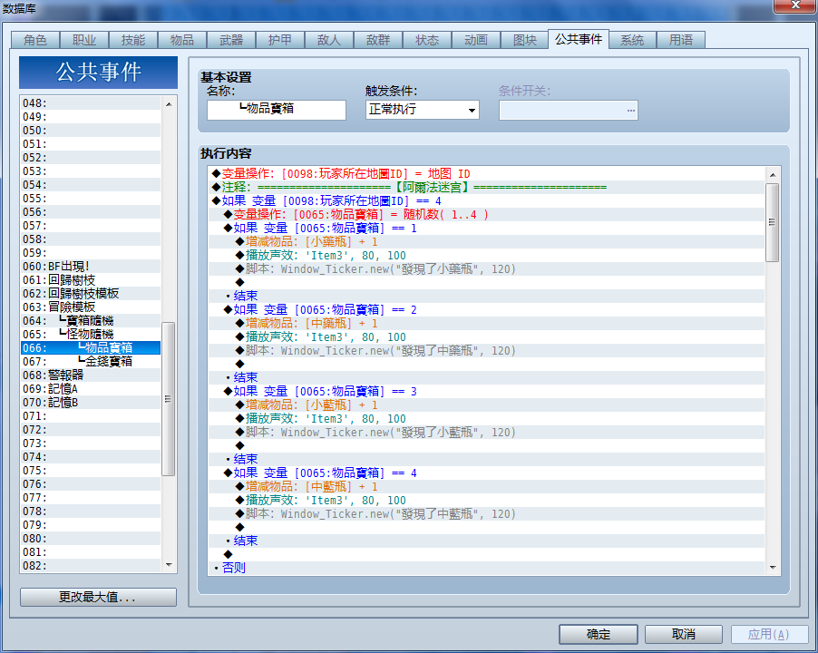
Task: Select the 变量操作 地图 ID command line
Action: (487, 174)
